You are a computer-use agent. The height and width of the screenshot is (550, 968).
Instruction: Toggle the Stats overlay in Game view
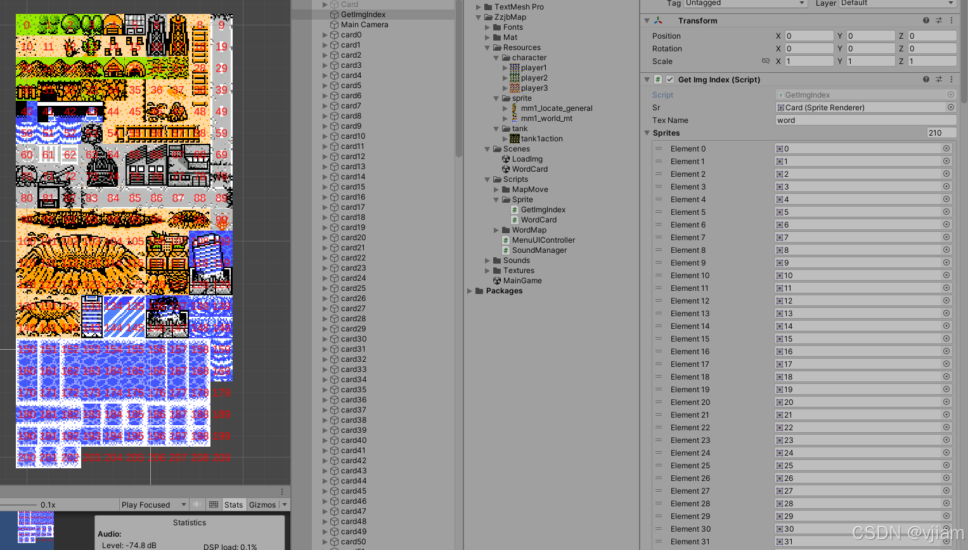(x=233, y=505)
